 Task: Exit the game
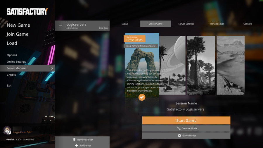(x=9, y=86)
